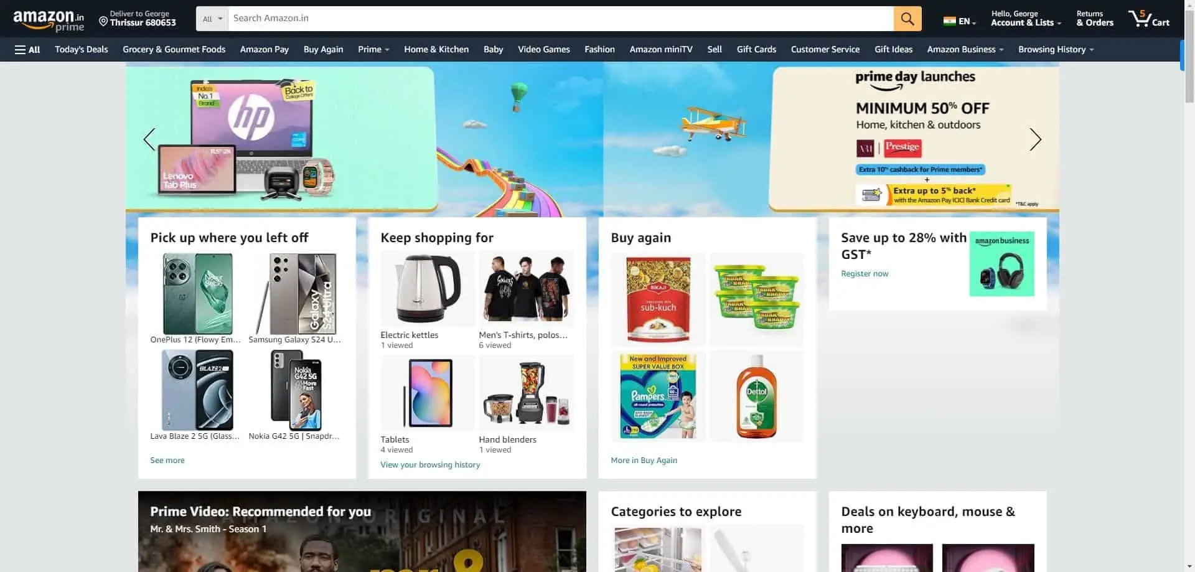Expand Amazon Business nav dropdown
The image size is (1195, 572).
[x=965, y=50]
